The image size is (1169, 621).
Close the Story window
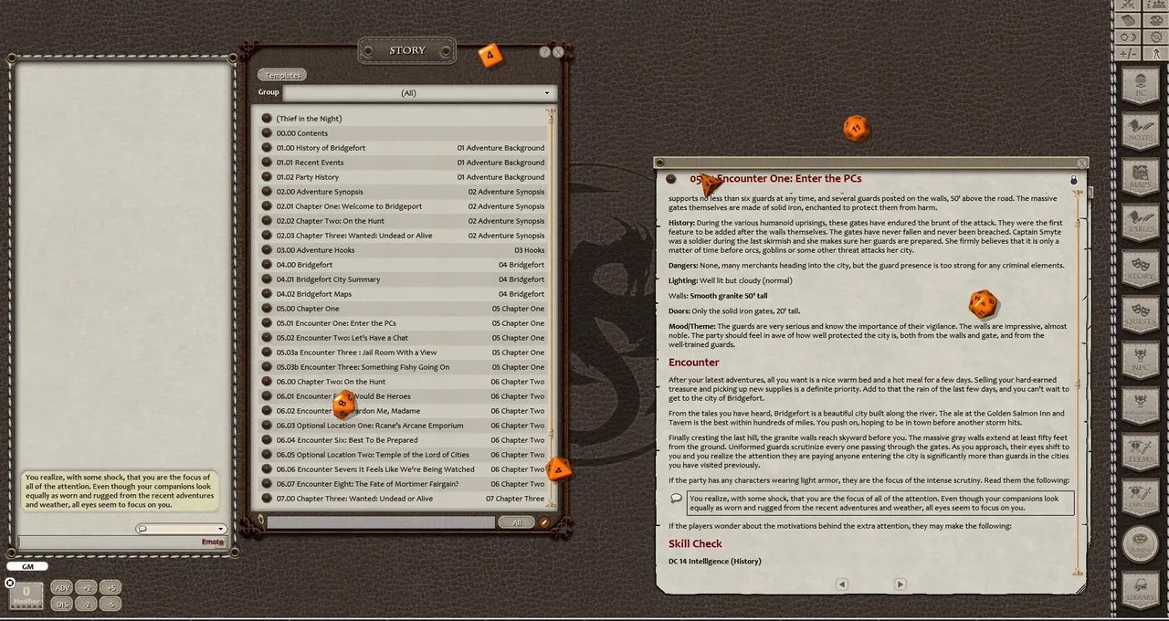tap(558, 52)
